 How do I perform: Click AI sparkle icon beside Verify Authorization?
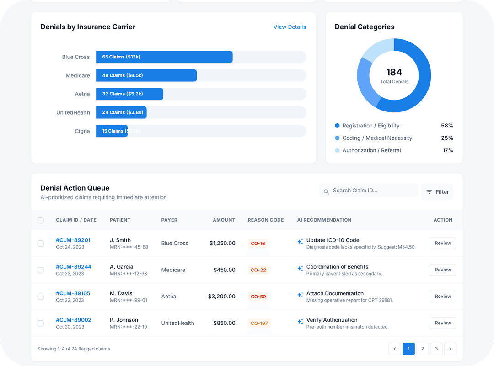point(300,322)
